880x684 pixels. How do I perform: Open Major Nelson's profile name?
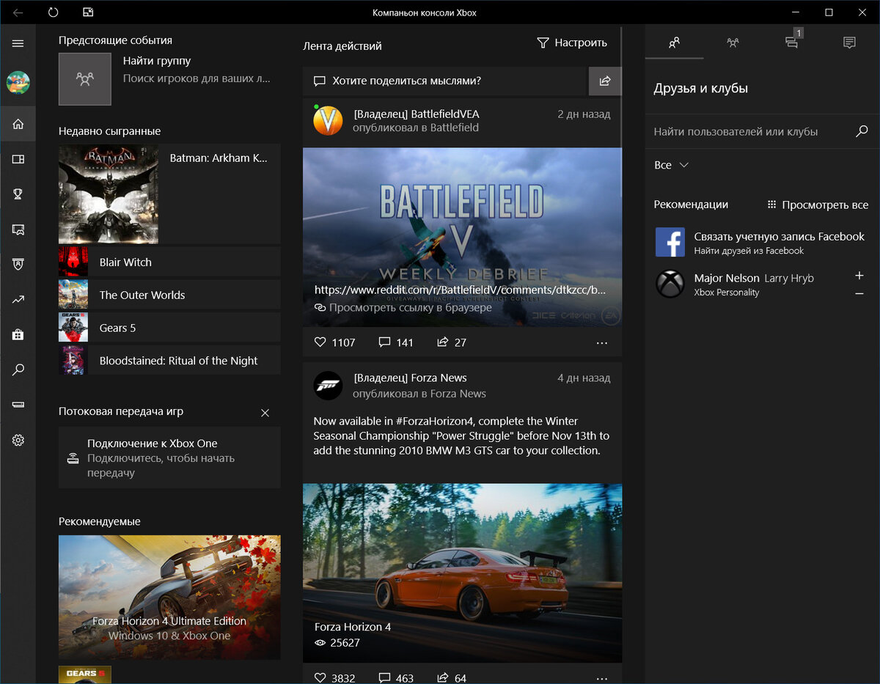pos(727,278)
